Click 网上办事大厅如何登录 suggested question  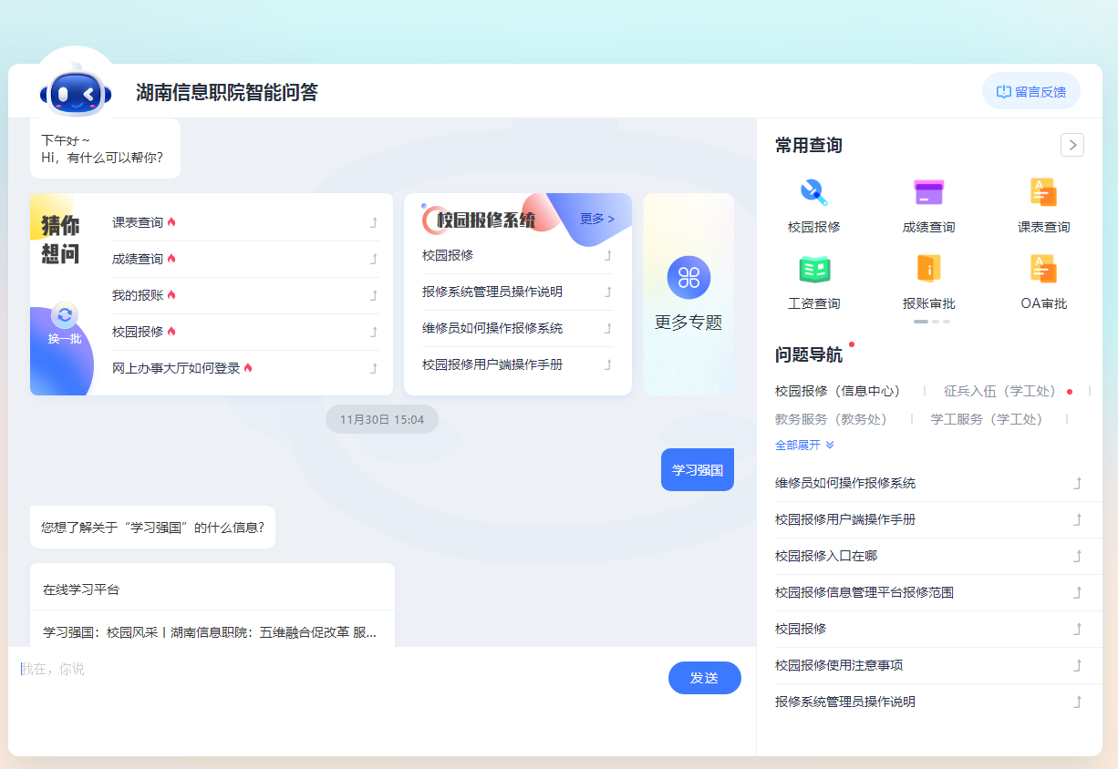point(176,368)
